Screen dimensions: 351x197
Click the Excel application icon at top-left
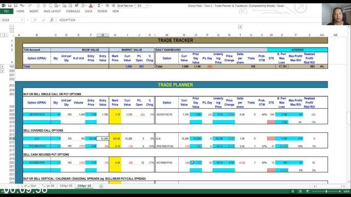[x=3, y=5]
